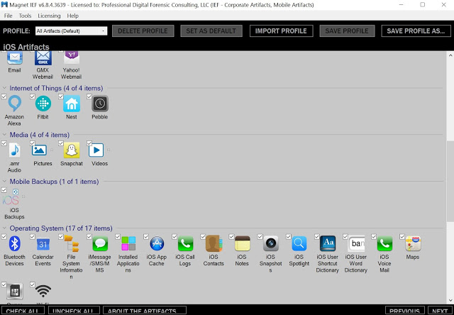Uncheck the Nest checkbox
Viewport: 454px width, 315px height.
[60, 96]
